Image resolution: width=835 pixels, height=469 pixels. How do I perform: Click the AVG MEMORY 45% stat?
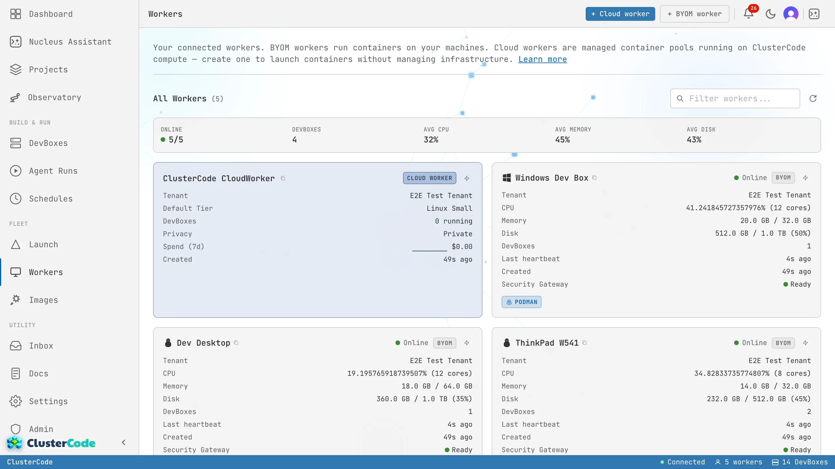tap(573, 135)
